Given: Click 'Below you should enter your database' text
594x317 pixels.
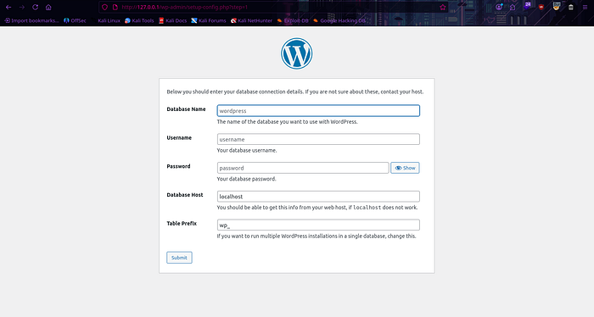Looking at the screenshot, I should (x=295, y=92).
